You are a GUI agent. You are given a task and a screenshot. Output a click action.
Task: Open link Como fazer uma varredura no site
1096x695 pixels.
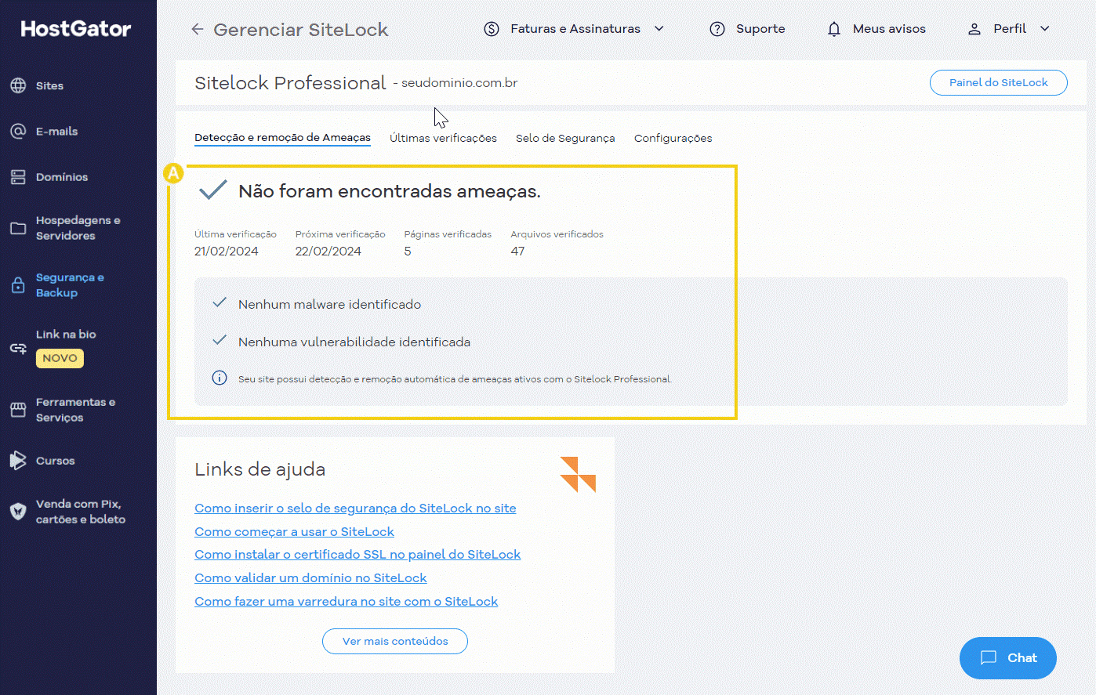(346, 601)
